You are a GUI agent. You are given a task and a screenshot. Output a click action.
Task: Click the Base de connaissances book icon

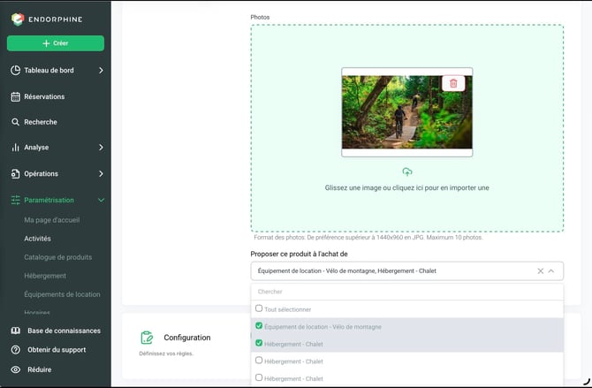click(16, 331)
